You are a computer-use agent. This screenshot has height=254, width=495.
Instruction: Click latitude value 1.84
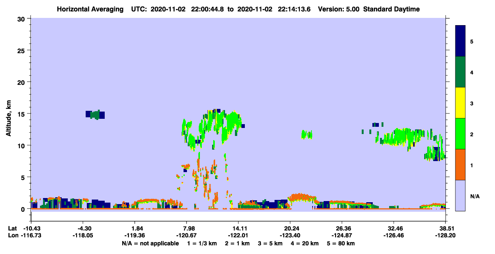137,228
